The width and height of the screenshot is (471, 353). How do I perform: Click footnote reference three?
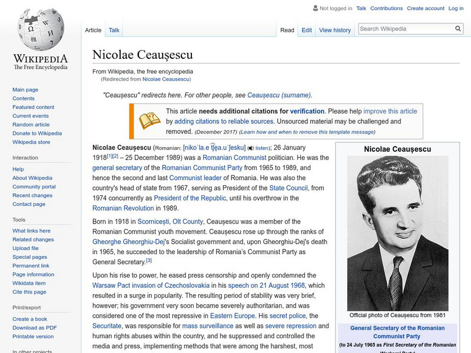click(x=148, y=261)
